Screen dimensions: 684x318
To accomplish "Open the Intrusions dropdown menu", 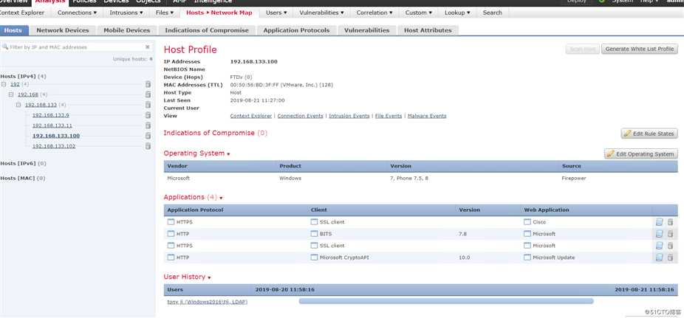I will [126, 13].
